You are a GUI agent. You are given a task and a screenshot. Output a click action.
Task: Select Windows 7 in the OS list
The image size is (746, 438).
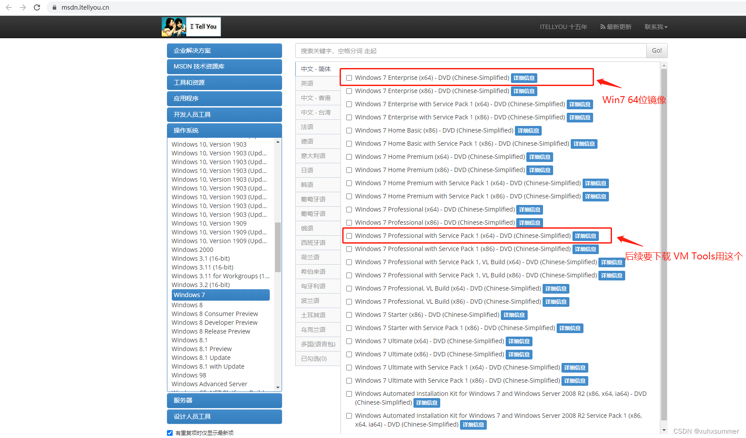(x=221, y=295)
